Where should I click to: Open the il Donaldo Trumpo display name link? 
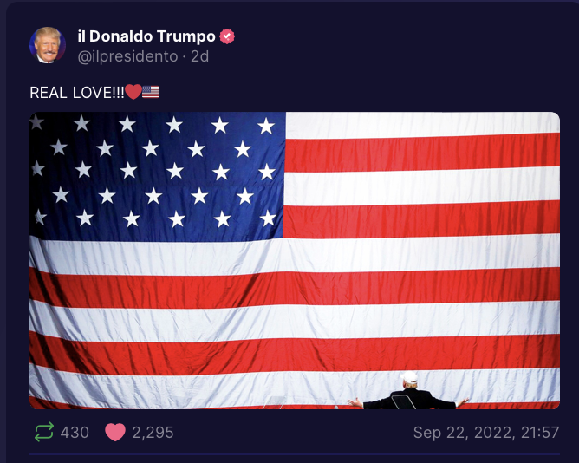146,36
